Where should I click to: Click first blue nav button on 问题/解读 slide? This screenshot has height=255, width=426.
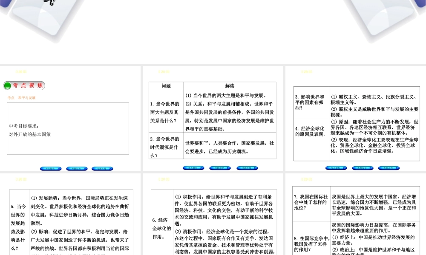pos(193,168)
